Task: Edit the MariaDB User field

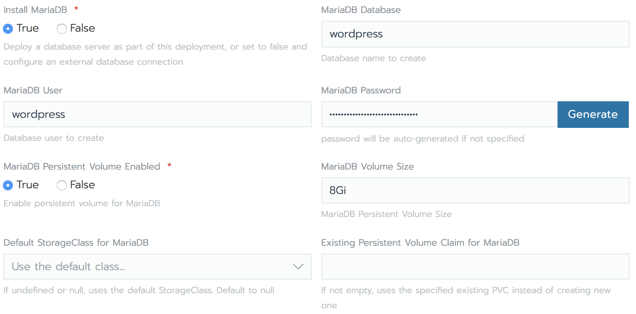Action: pyautogui.click(x=157, y=114)
